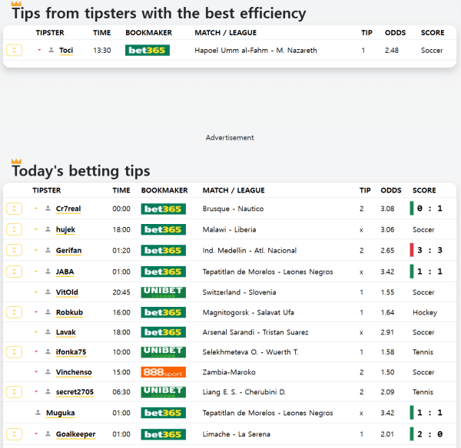
Task: Expand the Toci tip row details
Action: click(15, 51)
